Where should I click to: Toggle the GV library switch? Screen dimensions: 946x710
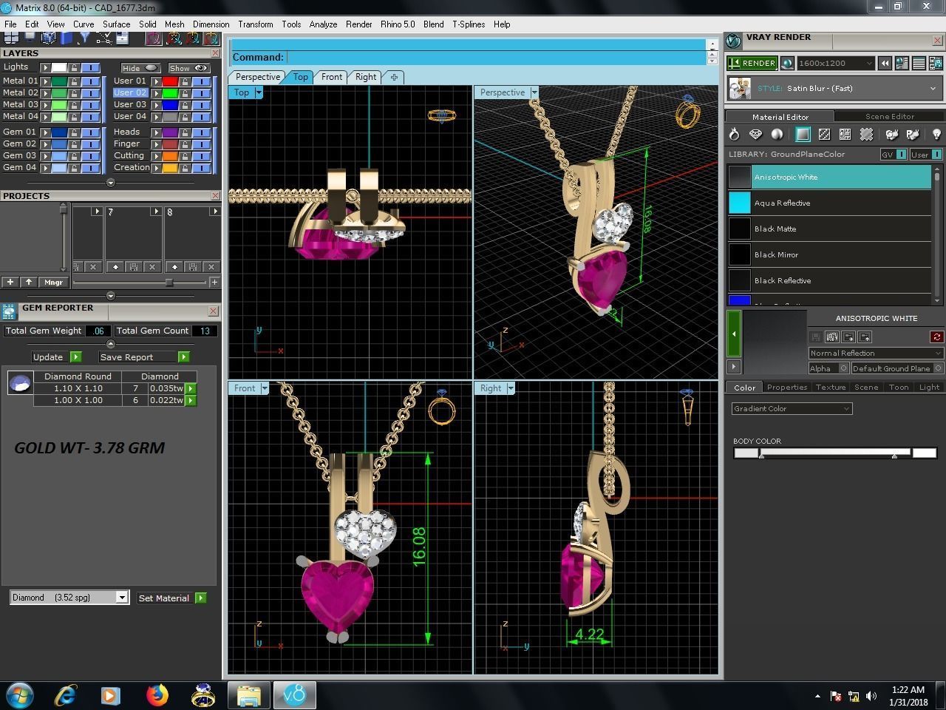(894, 154)
